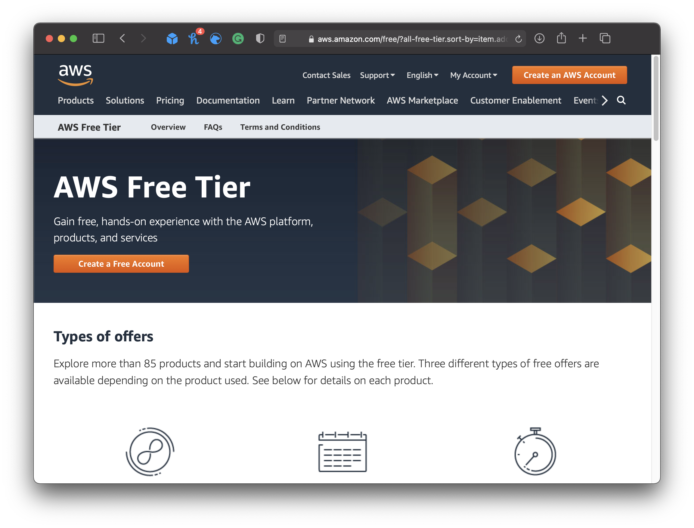Click the search icon in navigation
Image resolution: width=694 pixels, height=528 pixels.
(x=622, y=100)
